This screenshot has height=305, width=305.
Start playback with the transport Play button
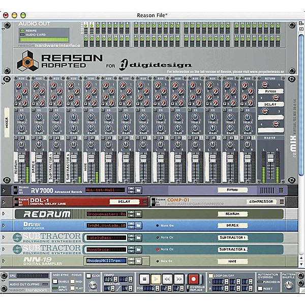[x=156, y=279]
